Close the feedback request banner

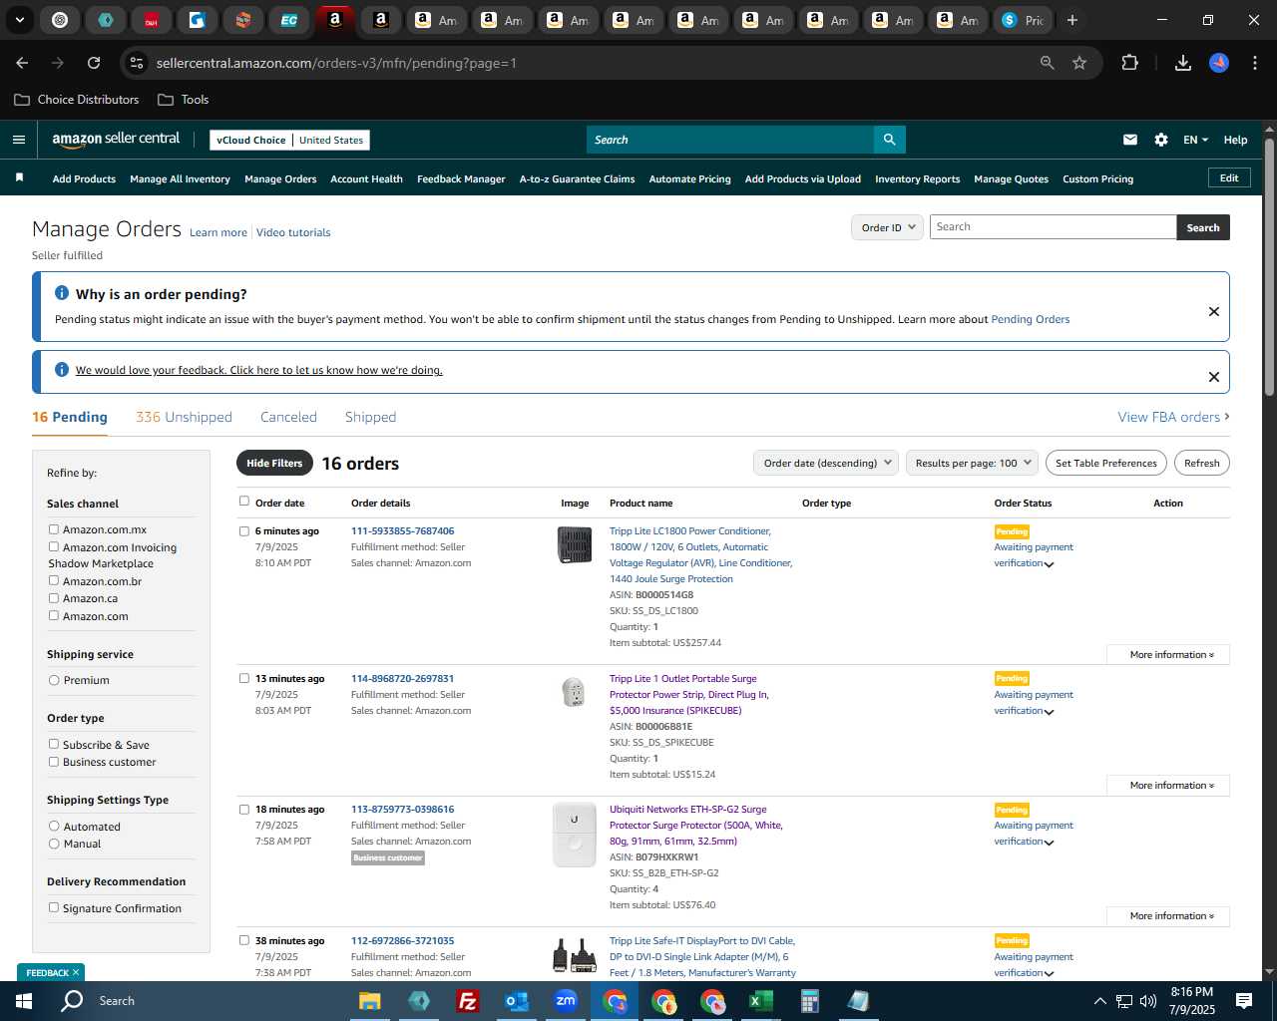tap(1214, 377)
